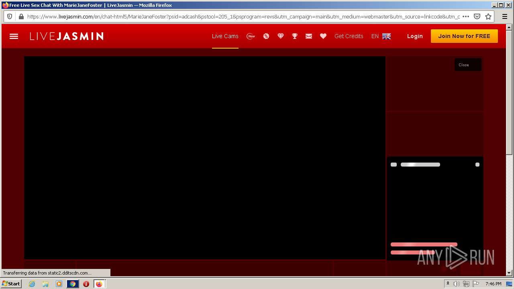
Task: Click scrollbar up arrow
Action: (509, 27)
